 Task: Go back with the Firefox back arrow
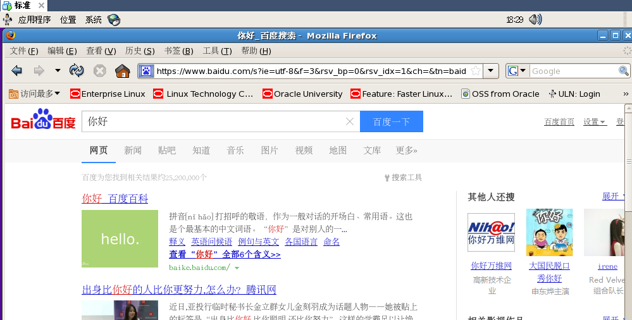pos(16,71)
